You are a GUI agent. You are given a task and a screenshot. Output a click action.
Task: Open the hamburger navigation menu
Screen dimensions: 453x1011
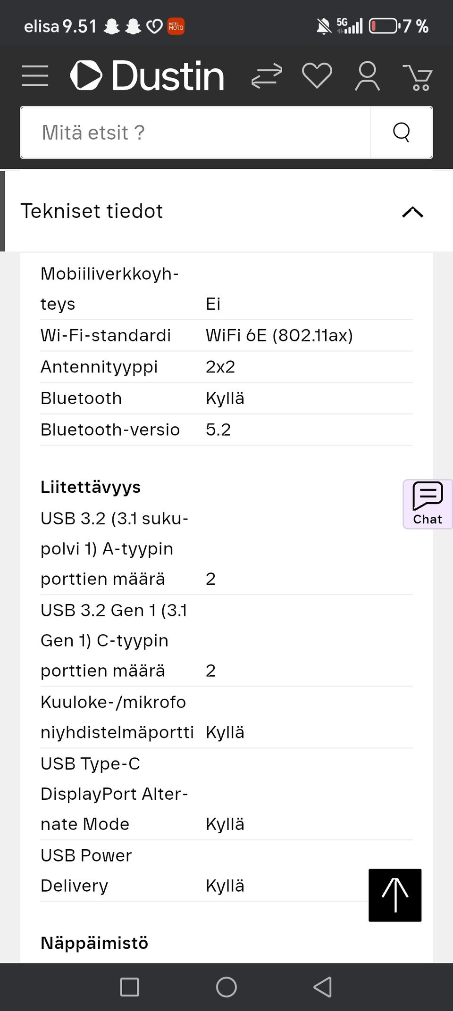click(x=34, y=75)
